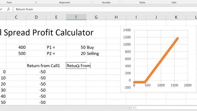Screen dimensions: 197x111
Task: Select column J header
Action: point(156,17)
